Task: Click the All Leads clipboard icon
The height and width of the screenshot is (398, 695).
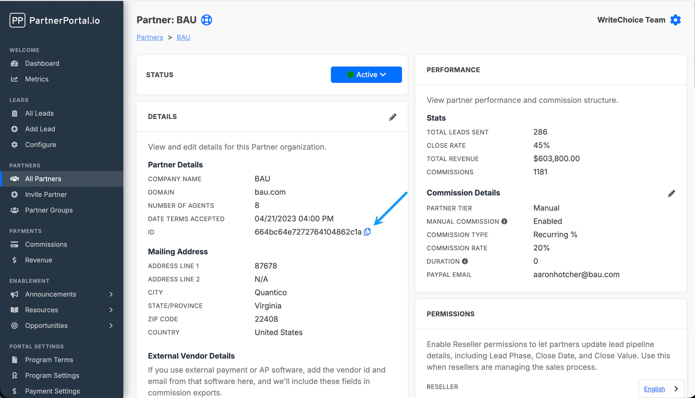Action: coord(15,113)
